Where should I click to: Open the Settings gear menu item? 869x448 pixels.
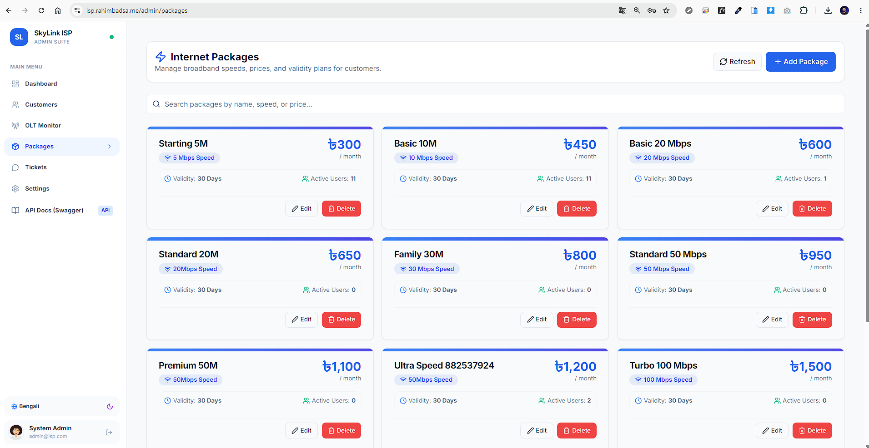tap(62, 188)
